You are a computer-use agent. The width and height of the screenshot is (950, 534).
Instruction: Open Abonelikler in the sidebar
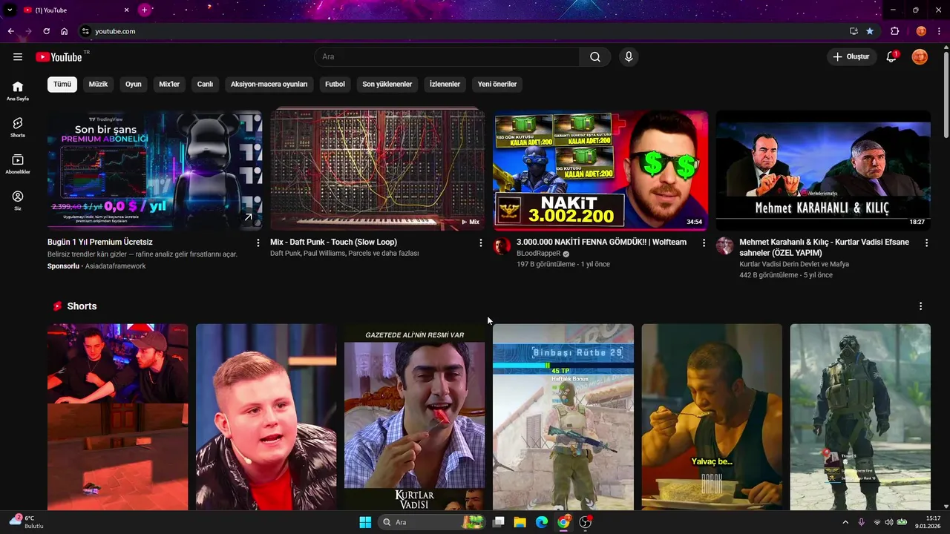(x=18, y=164)
